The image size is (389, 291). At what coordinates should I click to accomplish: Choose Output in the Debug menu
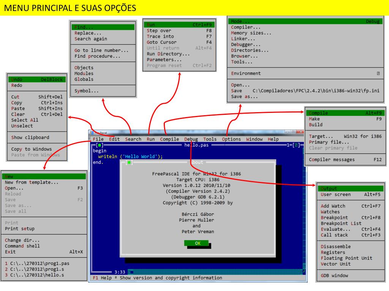coord(351,189)
